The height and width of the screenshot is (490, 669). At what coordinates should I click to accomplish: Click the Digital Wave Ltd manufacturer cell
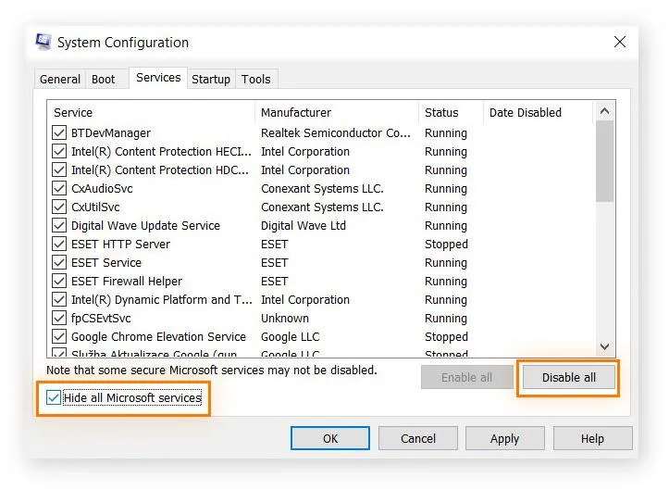(x=304, y=226)
